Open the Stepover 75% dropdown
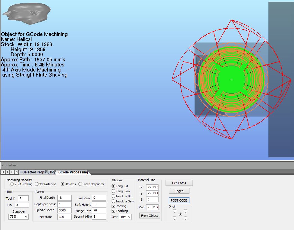 [18, 217]
